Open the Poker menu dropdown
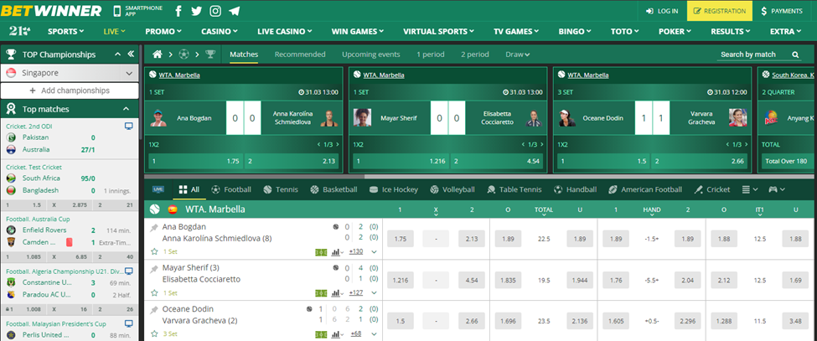This screenshot has height=341, width=817. (675, 31)
